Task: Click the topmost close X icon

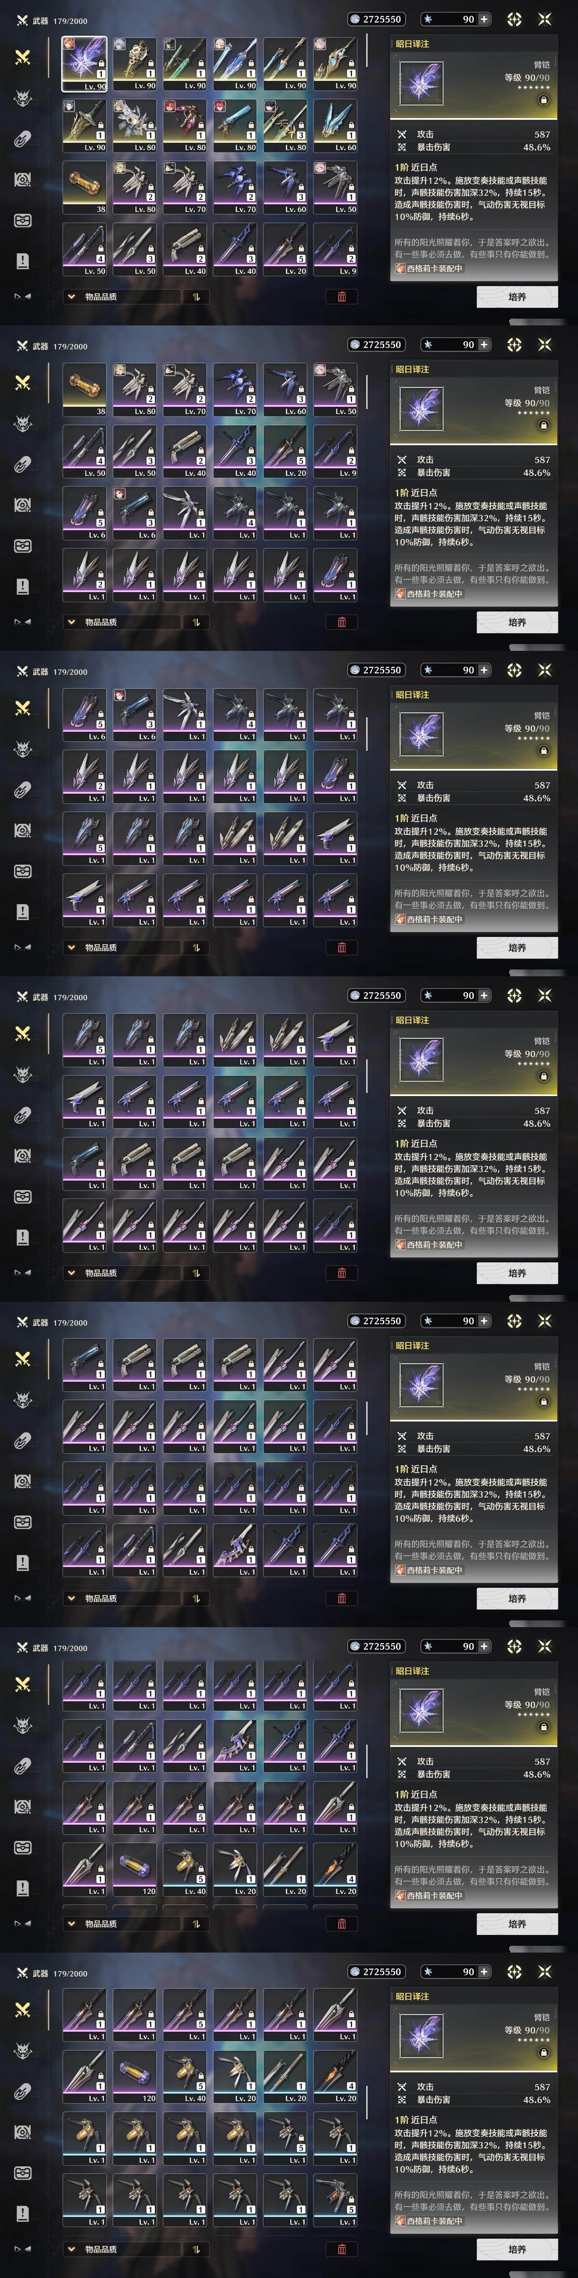Action: [545, 19]
